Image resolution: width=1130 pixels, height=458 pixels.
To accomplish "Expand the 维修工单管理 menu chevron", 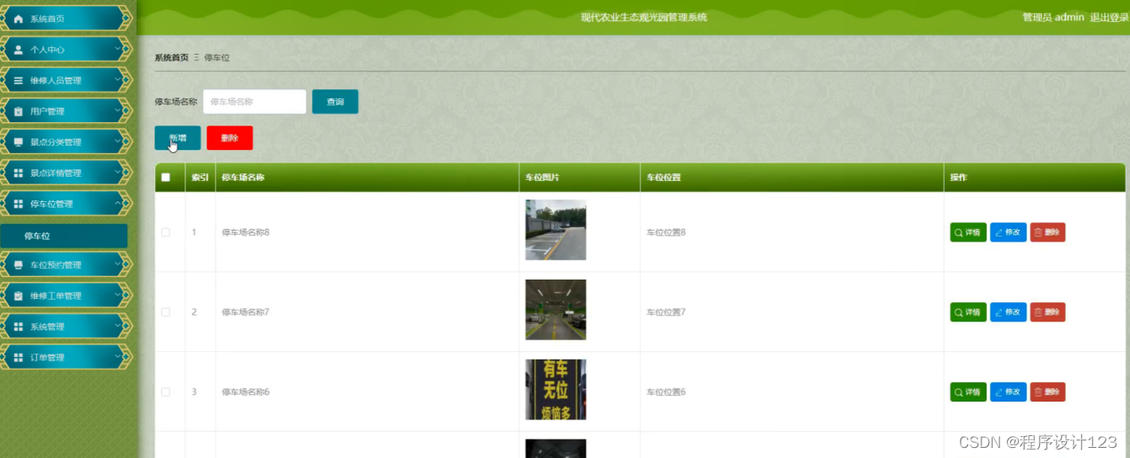I will click(117, 296).
